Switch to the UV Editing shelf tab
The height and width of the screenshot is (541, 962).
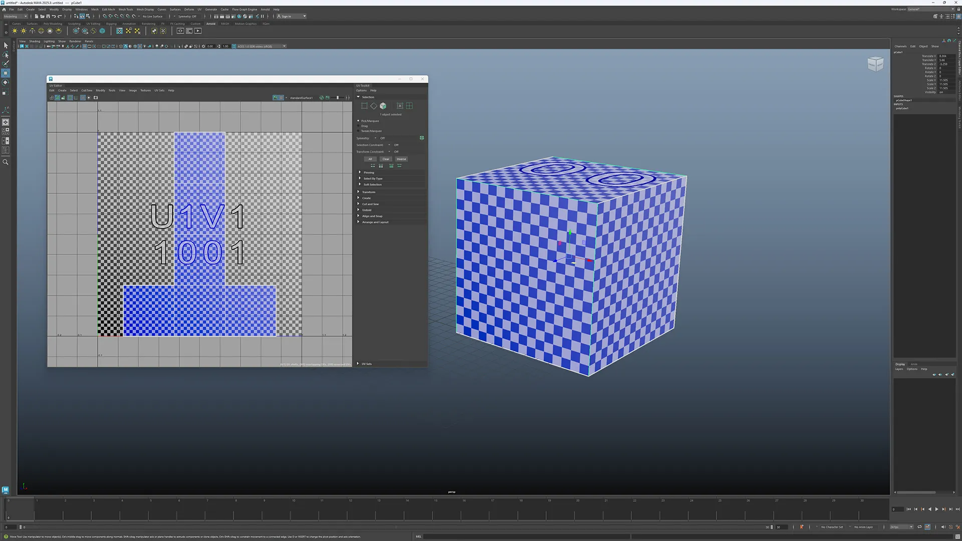[93, 24]
